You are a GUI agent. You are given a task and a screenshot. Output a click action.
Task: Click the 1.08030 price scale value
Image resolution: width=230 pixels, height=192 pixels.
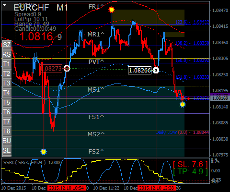[x=220, y=139]
